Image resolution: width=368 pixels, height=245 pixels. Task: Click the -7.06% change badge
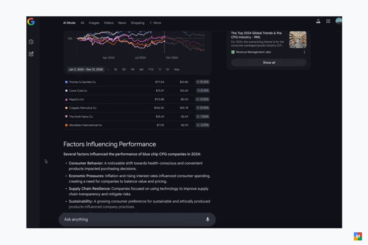point(203,117)
